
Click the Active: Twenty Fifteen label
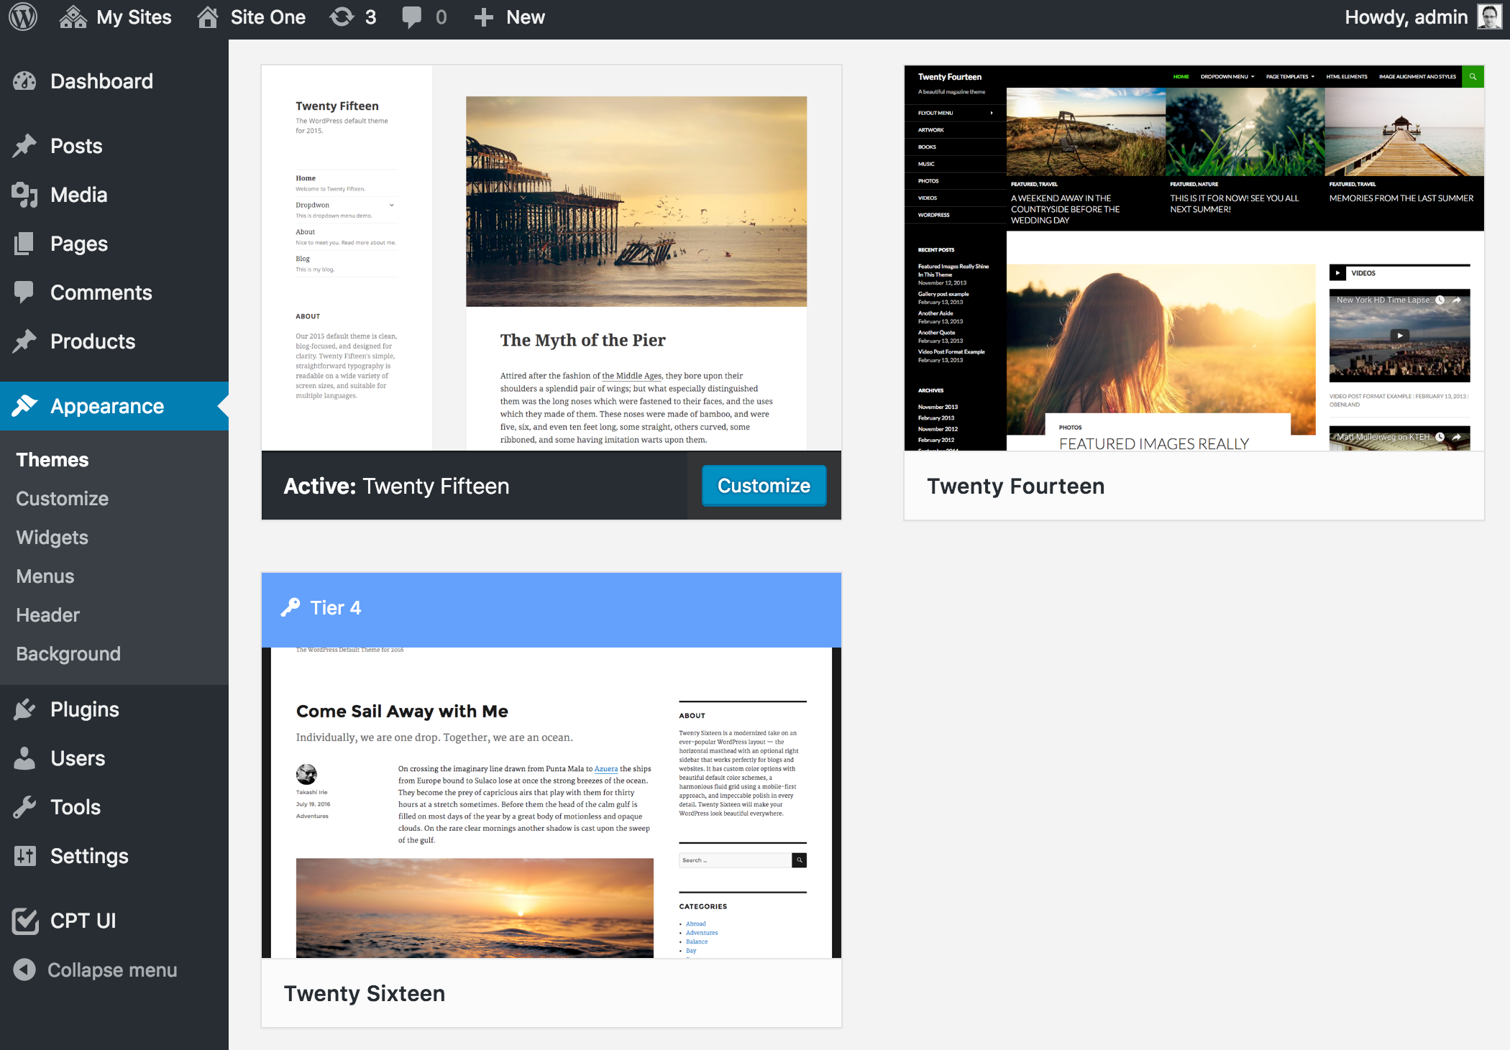[x=396, y=487]
